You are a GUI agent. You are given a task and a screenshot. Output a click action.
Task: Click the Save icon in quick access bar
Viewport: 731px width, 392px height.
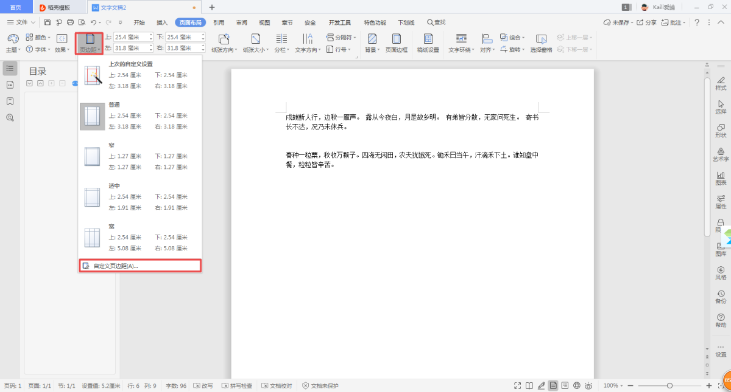point(48,22)
